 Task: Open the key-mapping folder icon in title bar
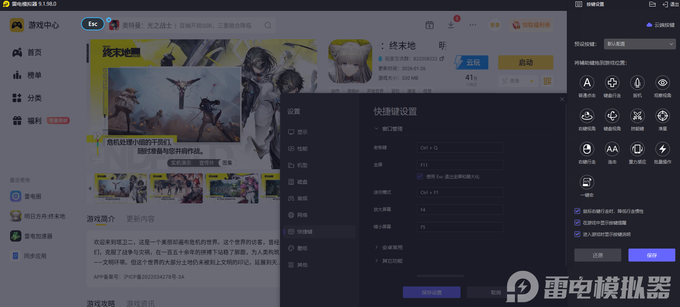tap(652, 4)
